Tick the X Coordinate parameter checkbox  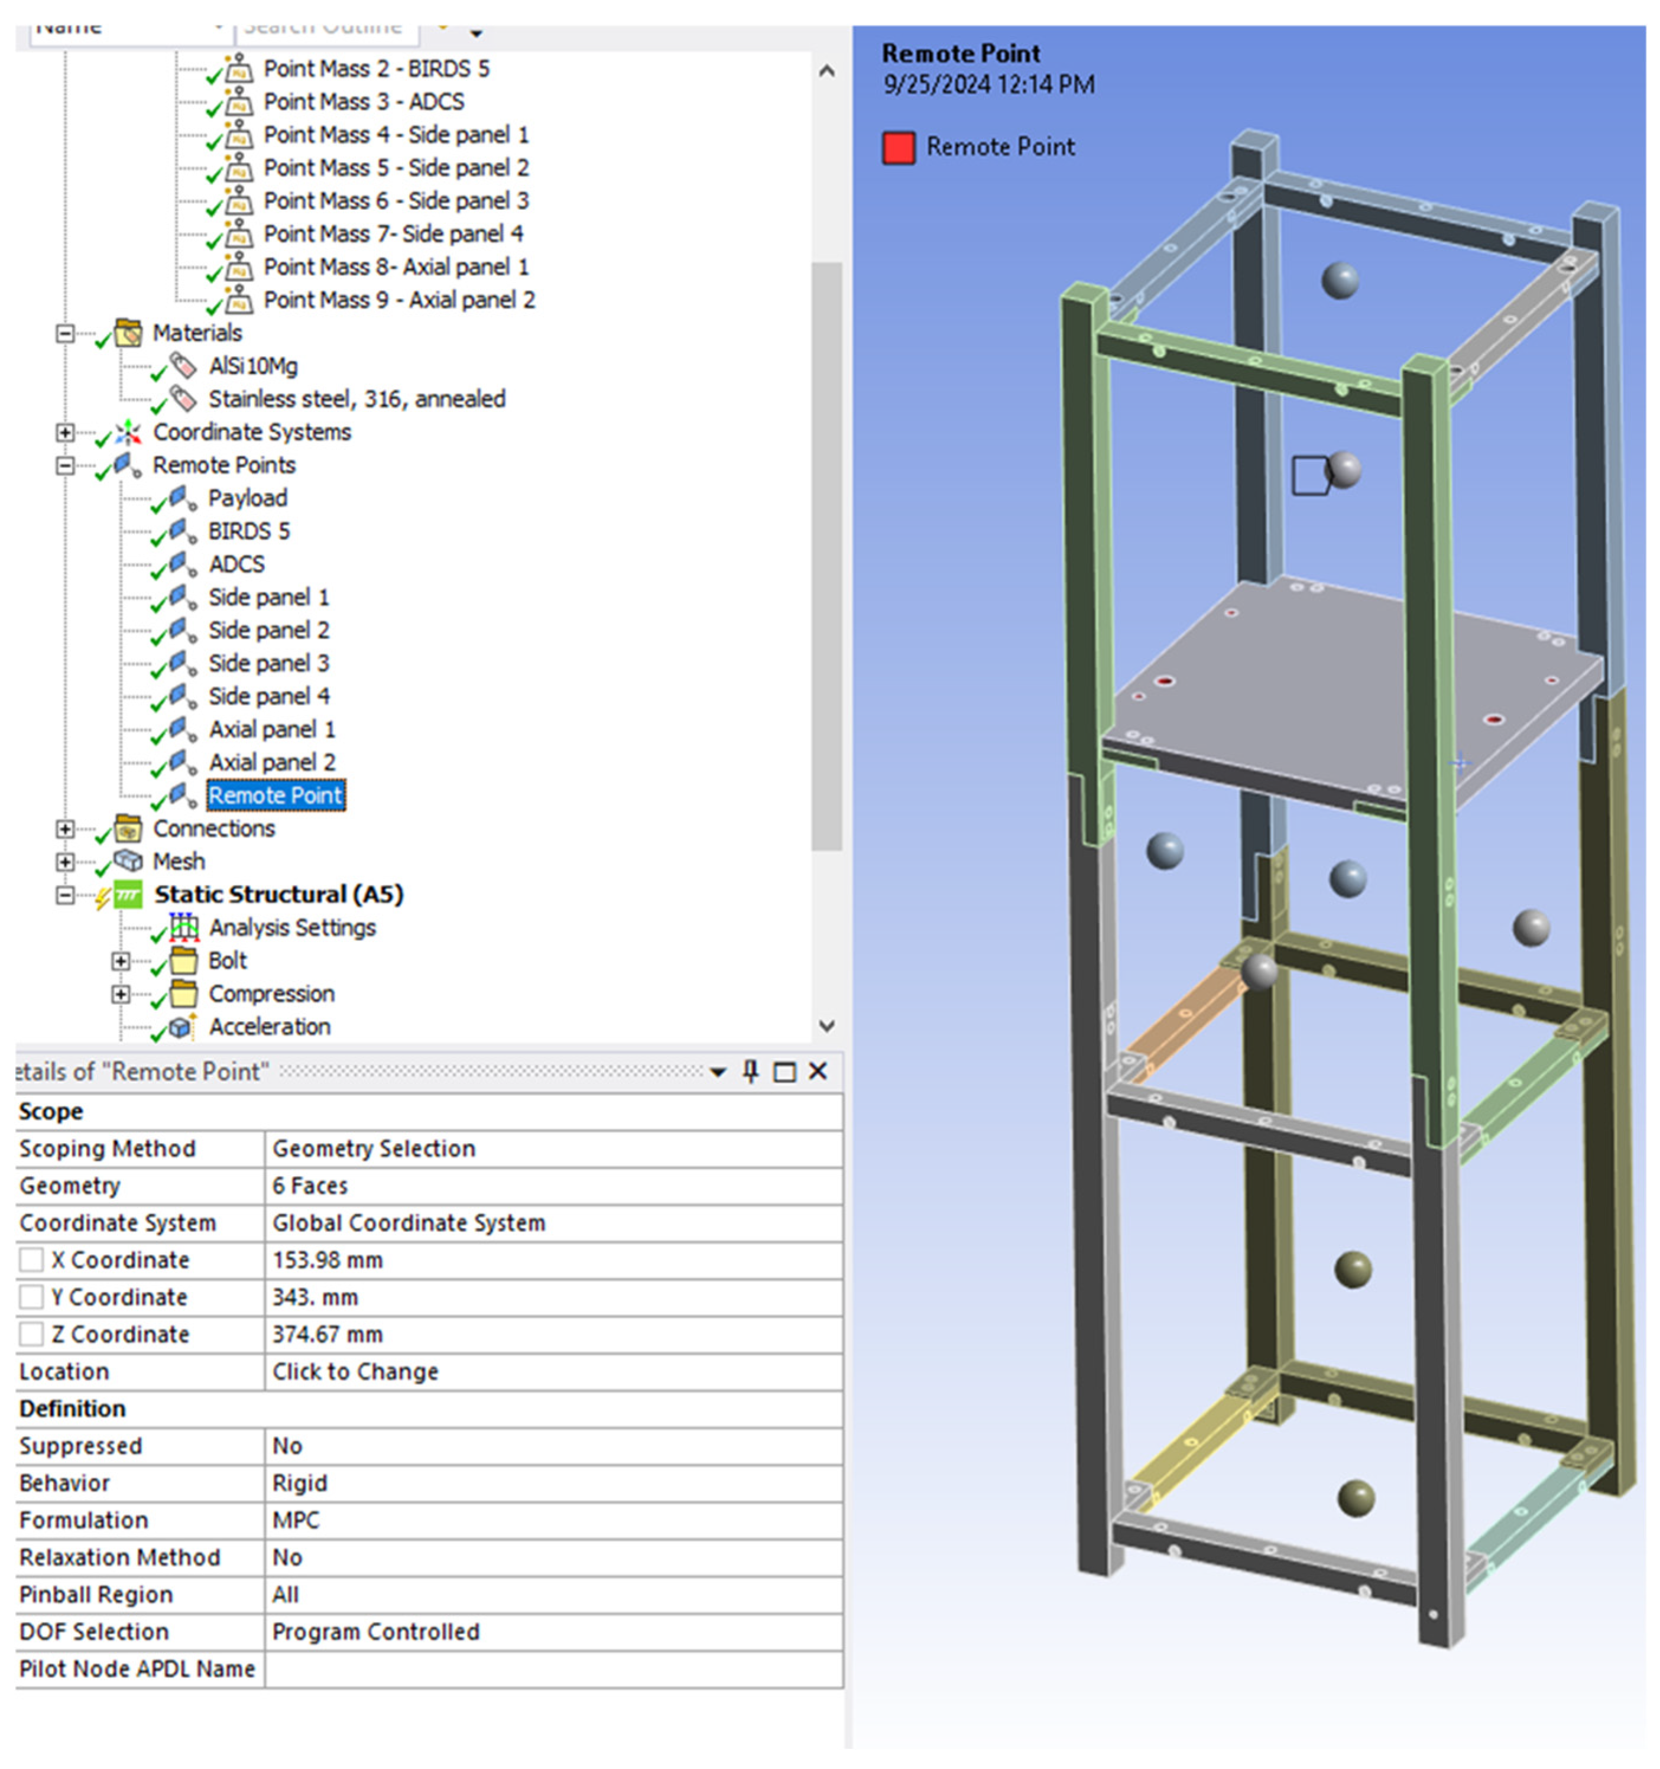(31, 1260)
